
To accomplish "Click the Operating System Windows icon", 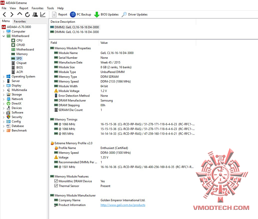I will click(8, 76).
